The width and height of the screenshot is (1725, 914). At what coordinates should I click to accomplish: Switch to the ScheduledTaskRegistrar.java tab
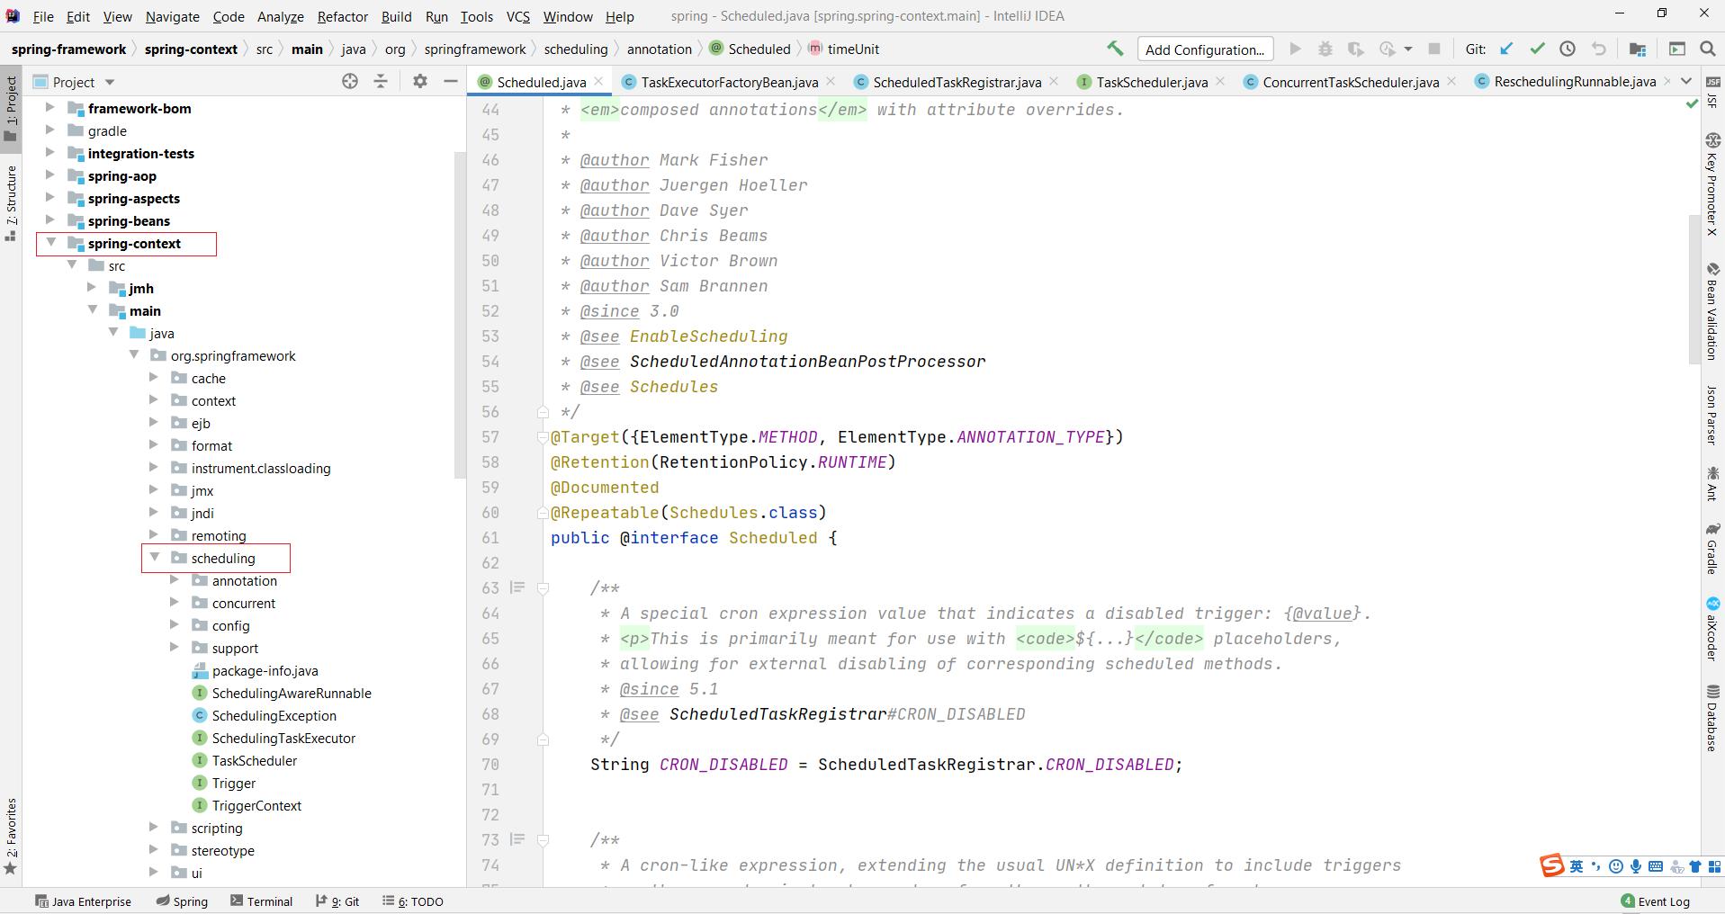tap(957, 82)
